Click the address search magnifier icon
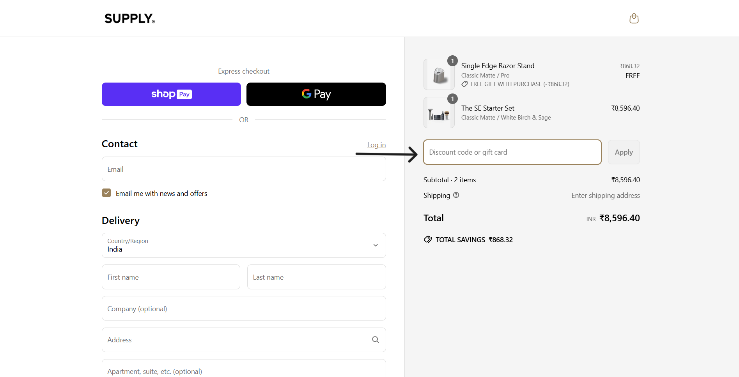Viewport: 739px width, 377px height. point(375,340)
